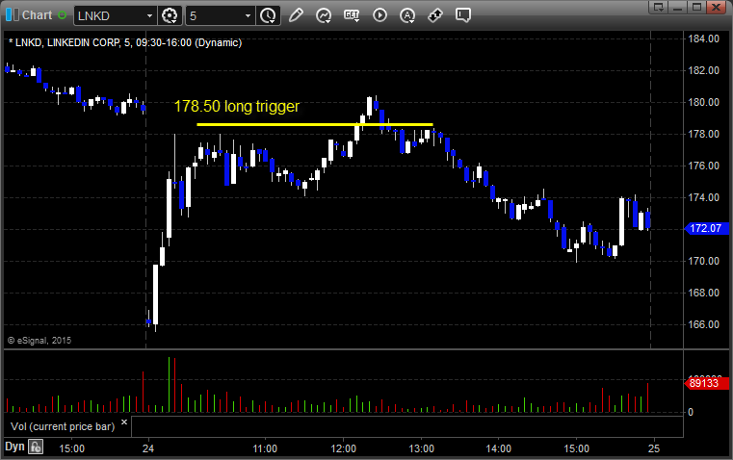733x460 pixels.
Task: Click the 172.07 current price marker
Action: 706,228
